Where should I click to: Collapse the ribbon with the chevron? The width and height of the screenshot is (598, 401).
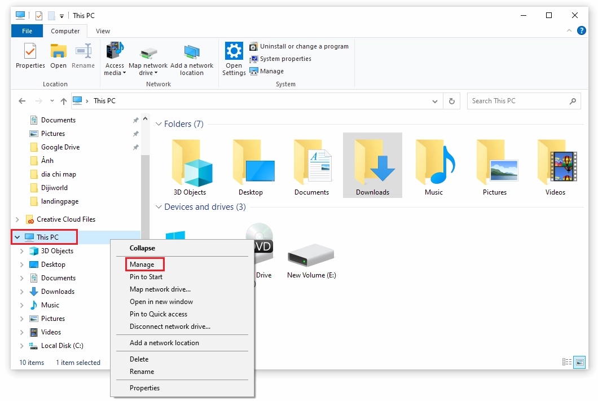coord(569,30)
